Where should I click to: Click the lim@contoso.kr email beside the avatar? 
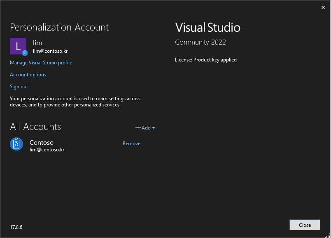point(50,51)
